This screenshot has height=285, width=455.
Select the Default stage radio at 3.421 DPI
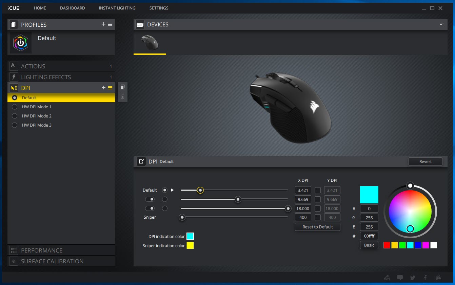165,190
